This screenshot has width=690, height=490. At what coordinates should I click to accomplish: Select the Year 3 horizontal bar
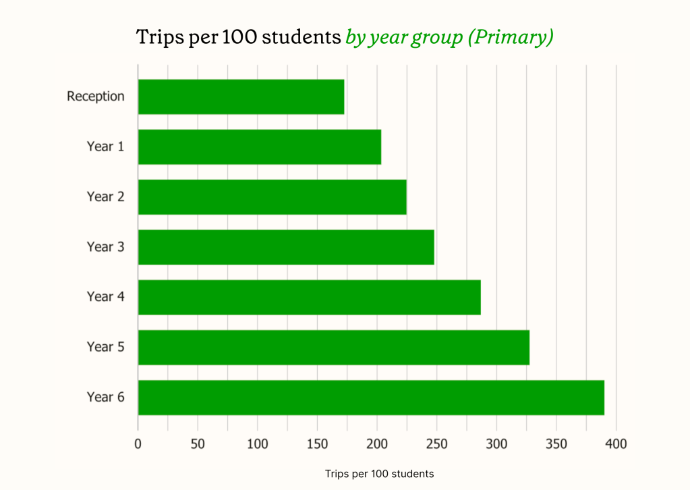pyautogui.click(x=286, y=247)
